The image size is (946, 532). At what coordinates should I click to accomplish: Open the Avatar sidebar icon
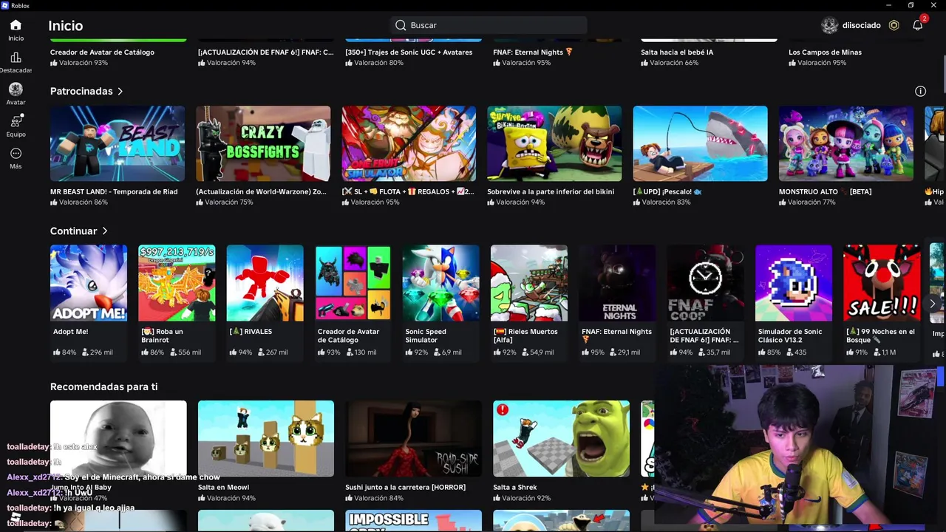click(x=16, y=89)
